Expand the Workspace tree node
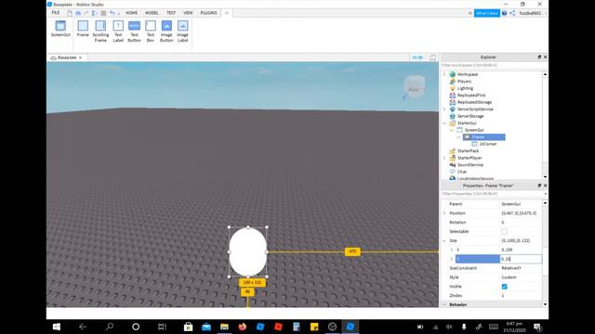 (444, 74)
